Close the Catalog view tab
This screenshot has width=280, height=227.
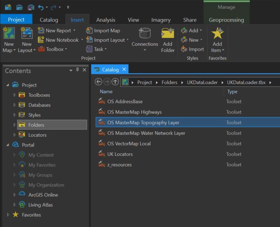(x=124, y=69)
